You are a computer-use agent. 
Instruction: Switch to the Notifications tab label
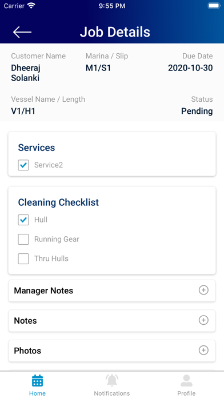pos(112,393)
